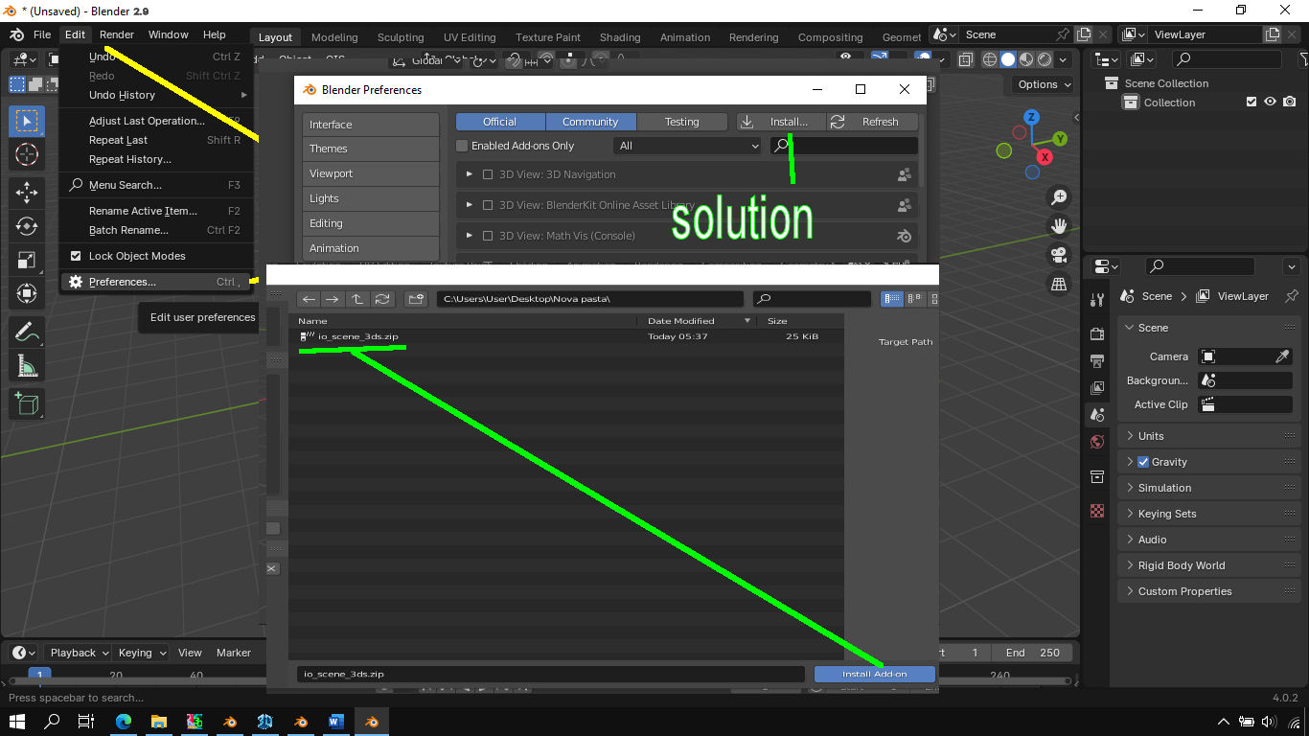Open the Texture properties tab (checker icon)

tap(1097, 511)
